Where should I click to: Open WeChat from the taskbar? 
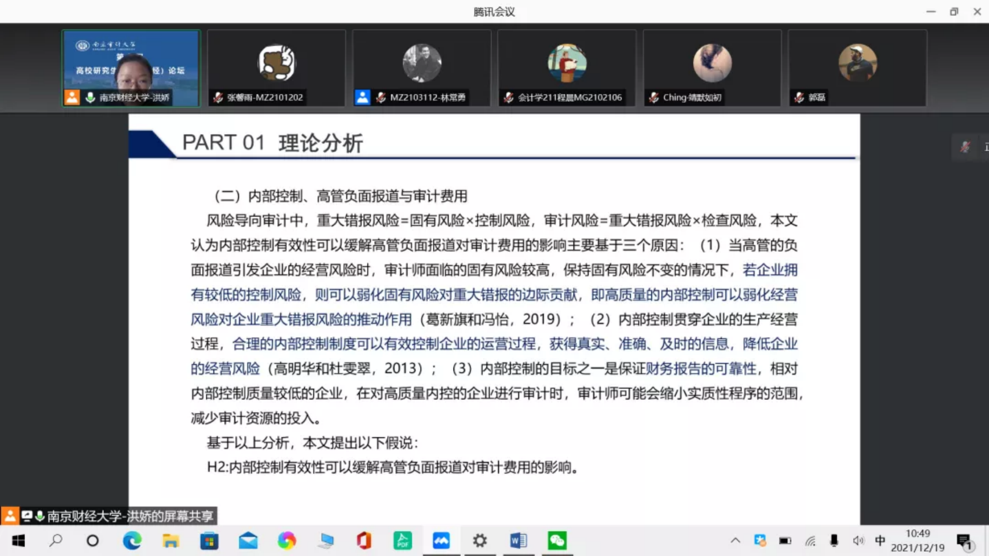(x=557, y=541)
